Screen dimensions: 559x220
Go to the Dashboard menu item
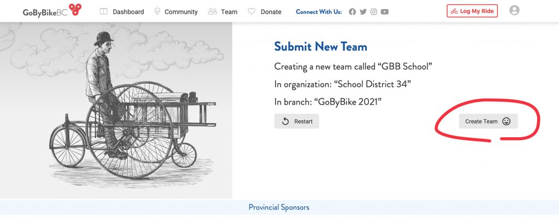[x=122, y=12]
